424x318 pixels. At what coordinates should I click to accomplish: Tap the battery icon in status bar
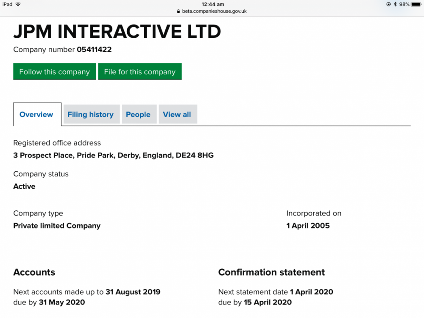click(x=416, y=4)
